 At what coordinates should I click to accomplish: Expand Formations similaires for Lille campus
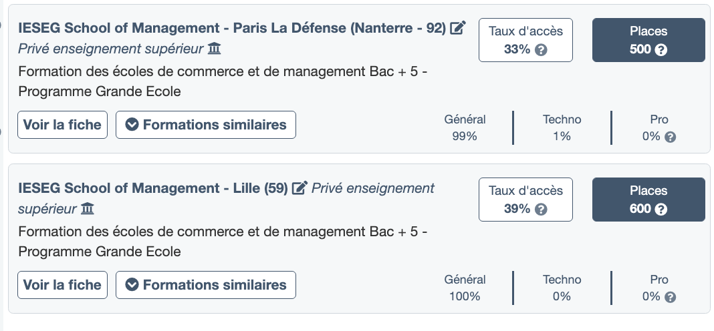206,285
